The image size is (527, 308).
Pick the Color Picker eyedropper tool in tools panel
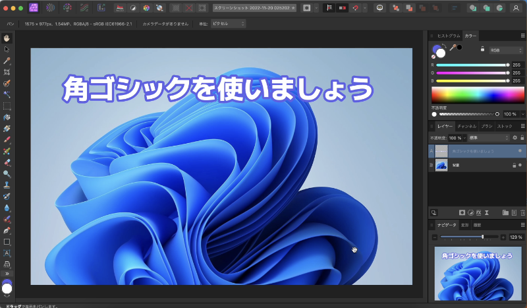7,61
